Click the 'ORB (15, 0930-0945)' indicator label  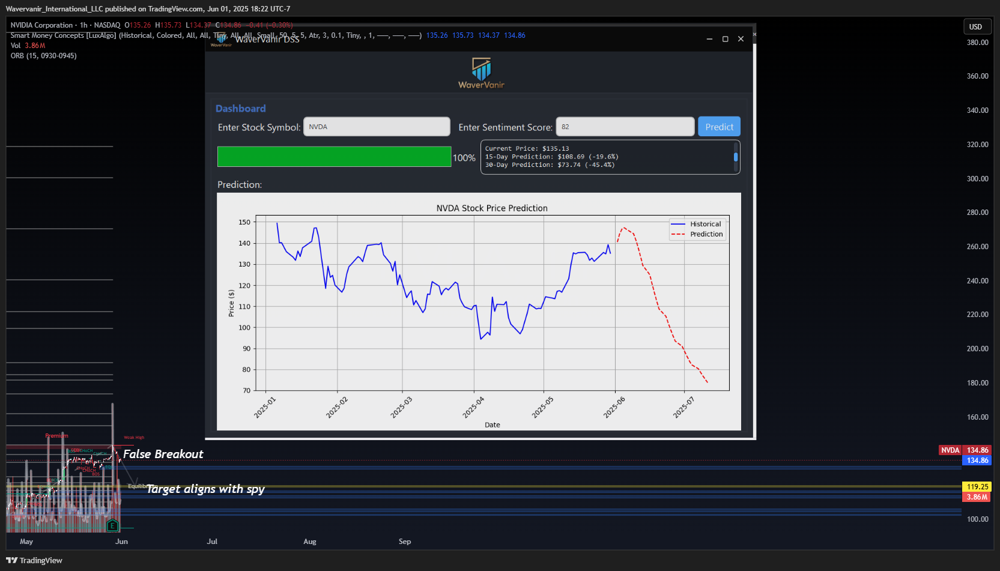click(43, 56)
